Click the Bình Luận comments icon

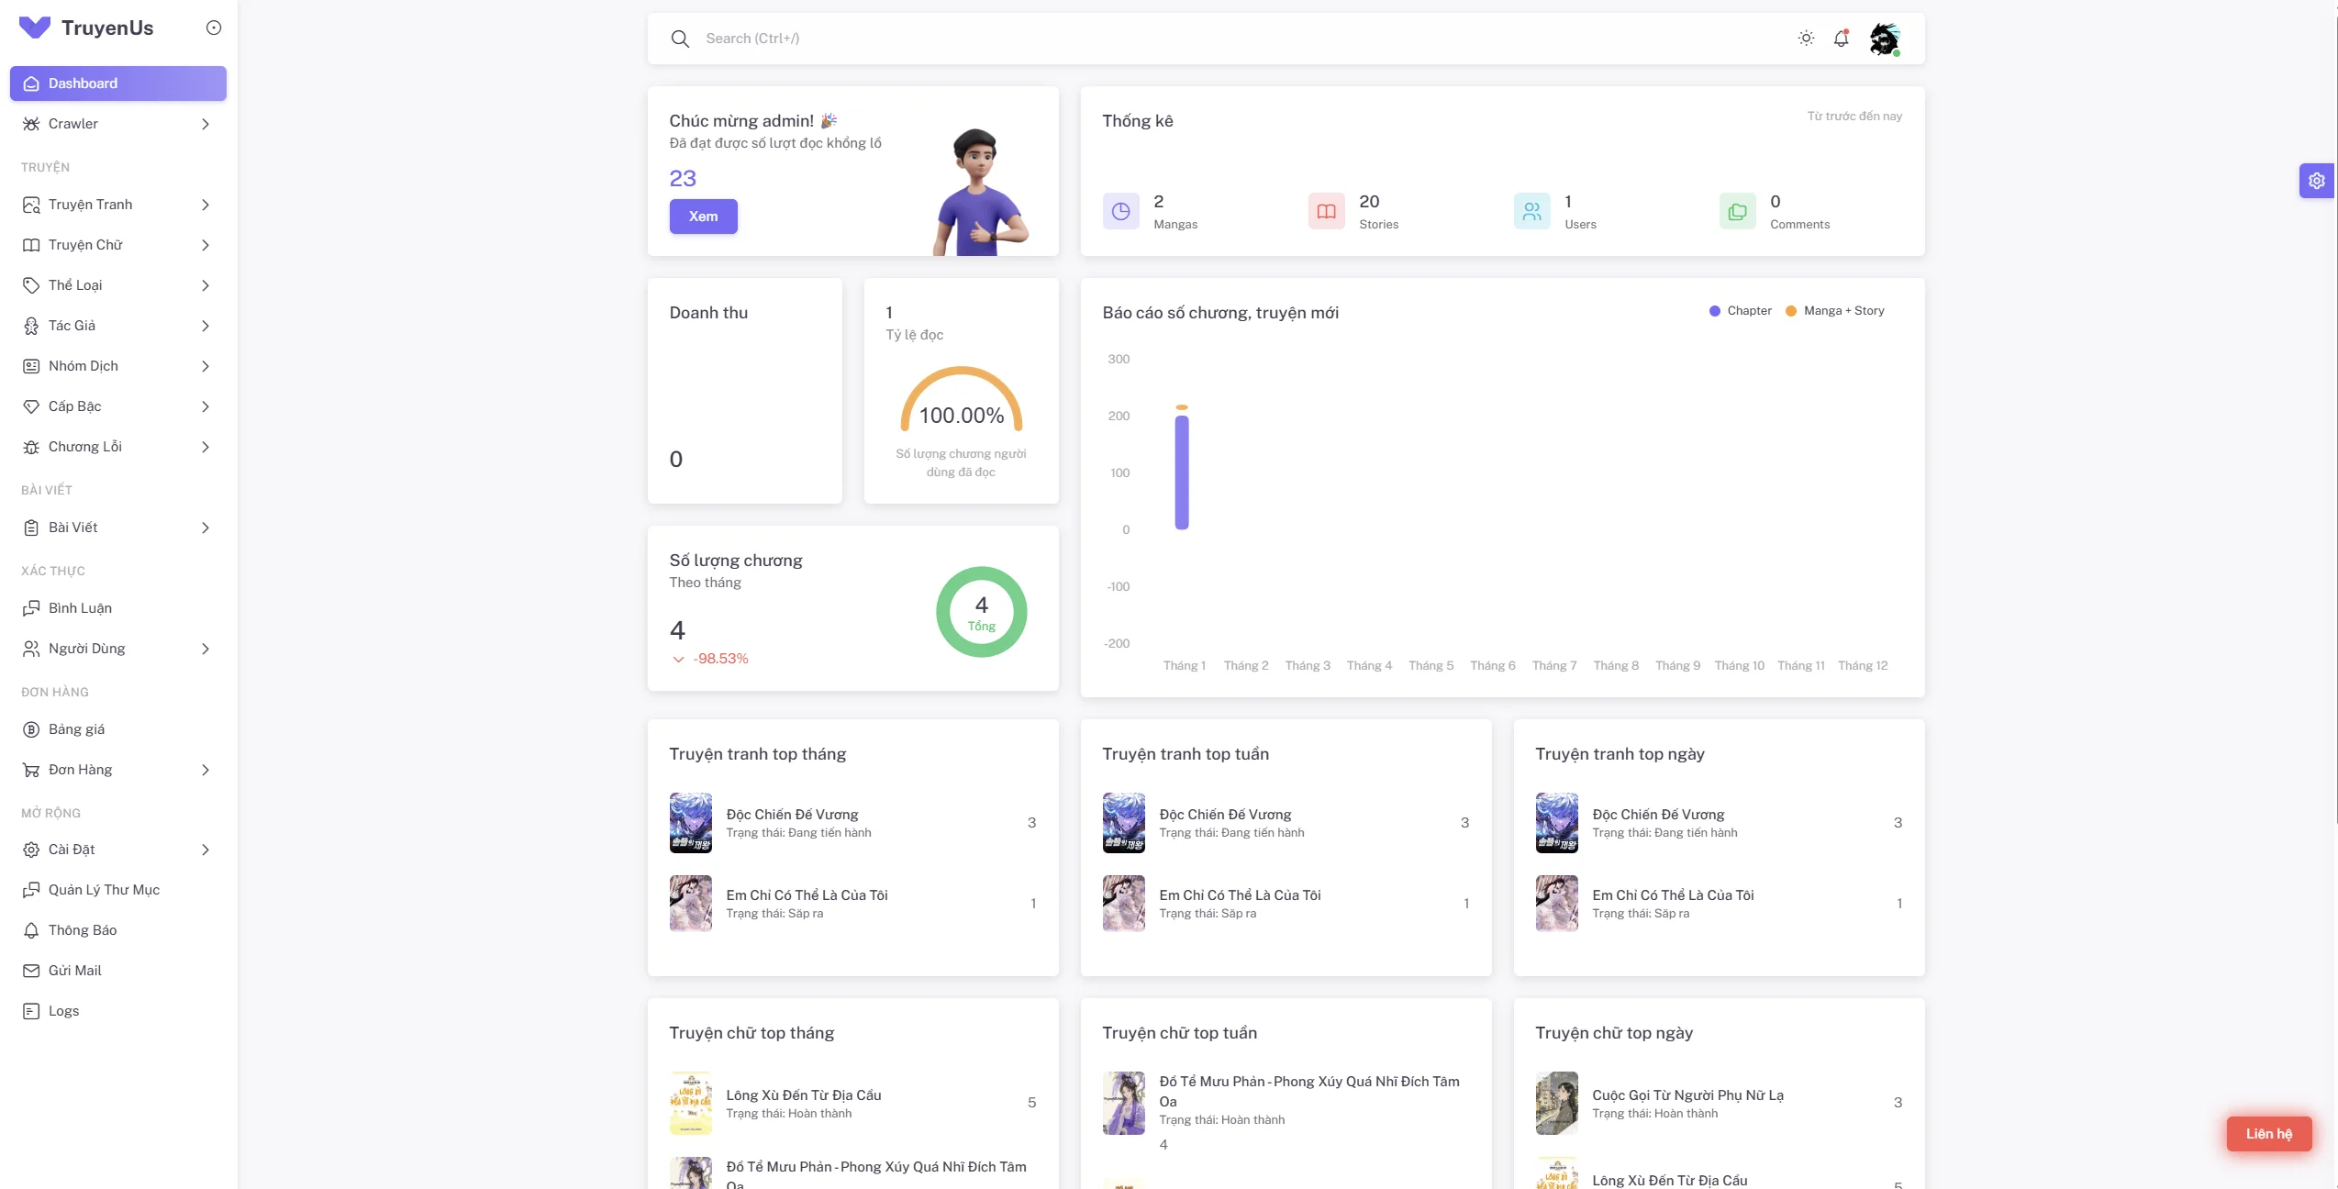(31, 607)
